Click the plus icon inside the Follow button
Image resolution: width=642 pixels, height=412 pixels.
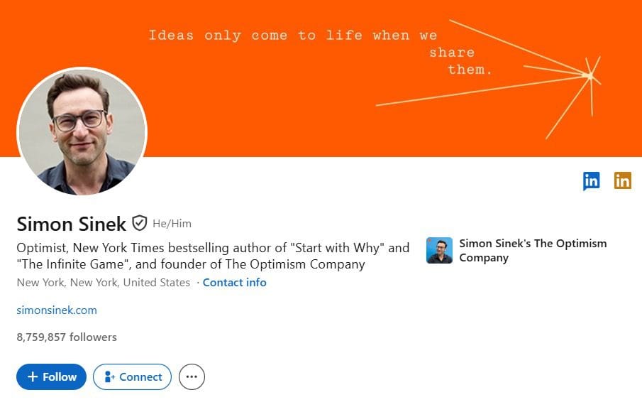pos(33,376)
